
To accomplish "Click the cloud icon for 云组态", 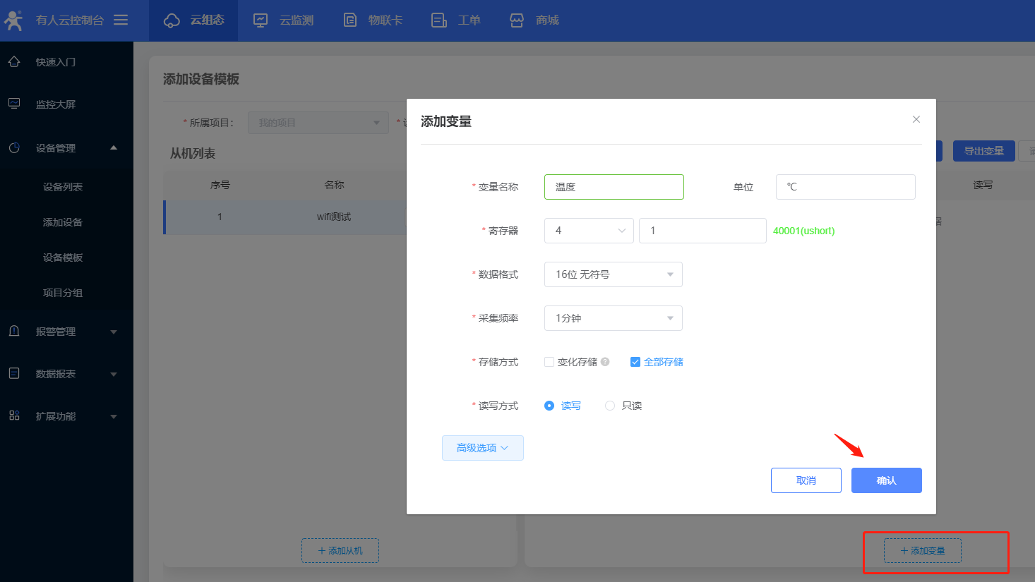I will [172, 20].
